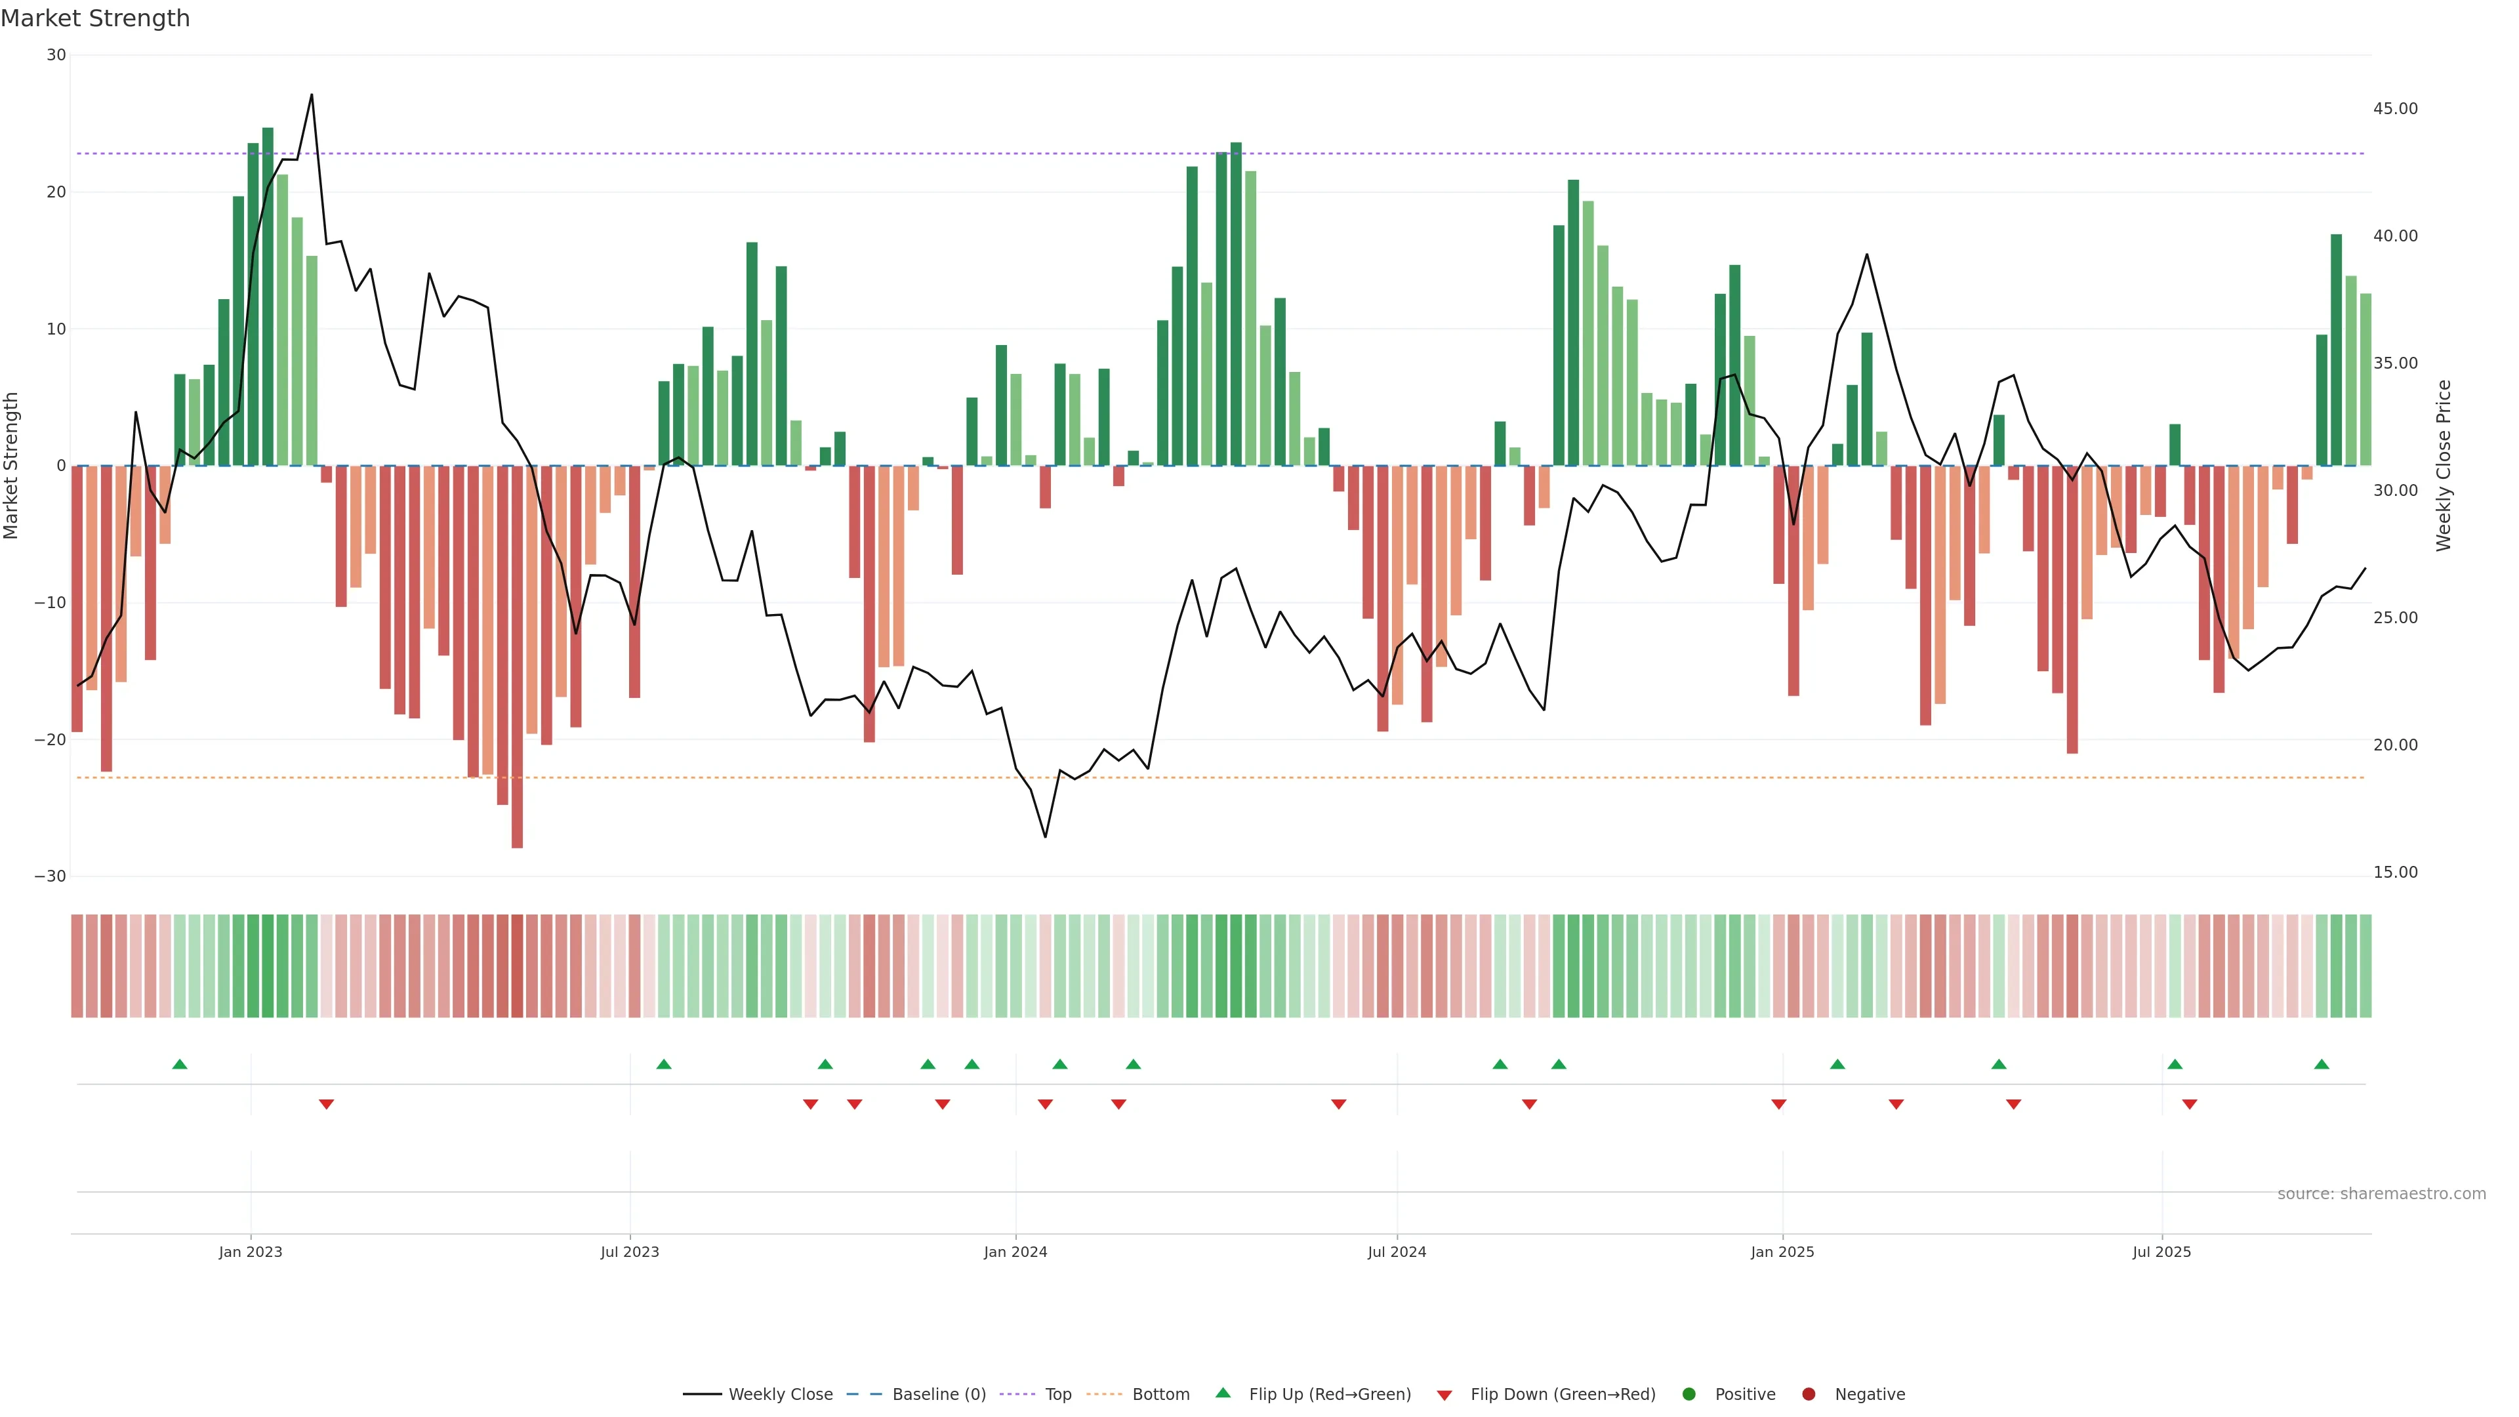Click the Market Strength chart title
The image size is (2519, 1417).
96,18
